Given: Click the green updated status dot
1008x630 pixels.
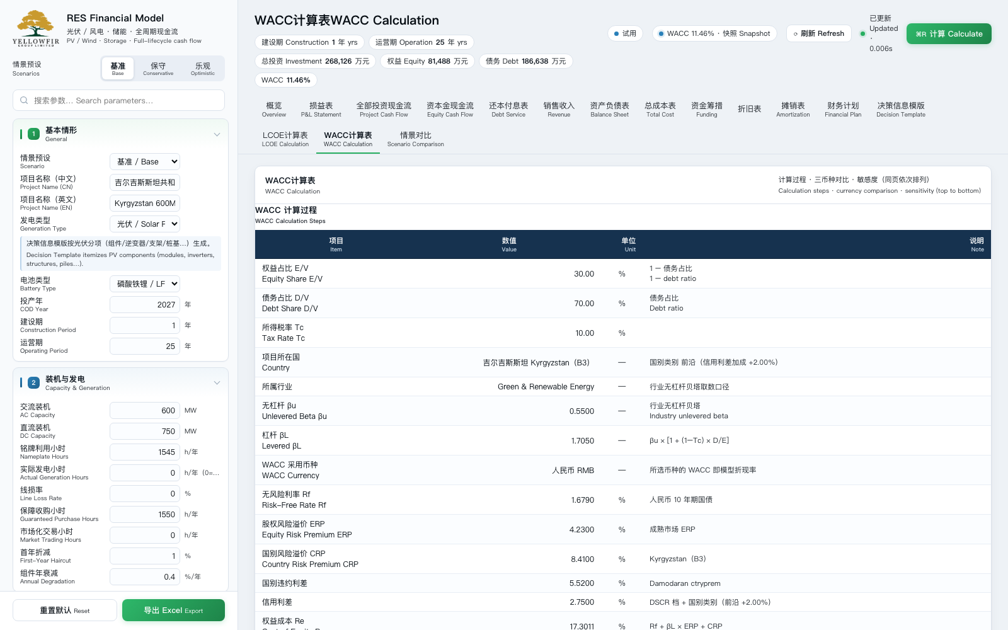Looking at the screenshot, I should [x=862, y=33].
